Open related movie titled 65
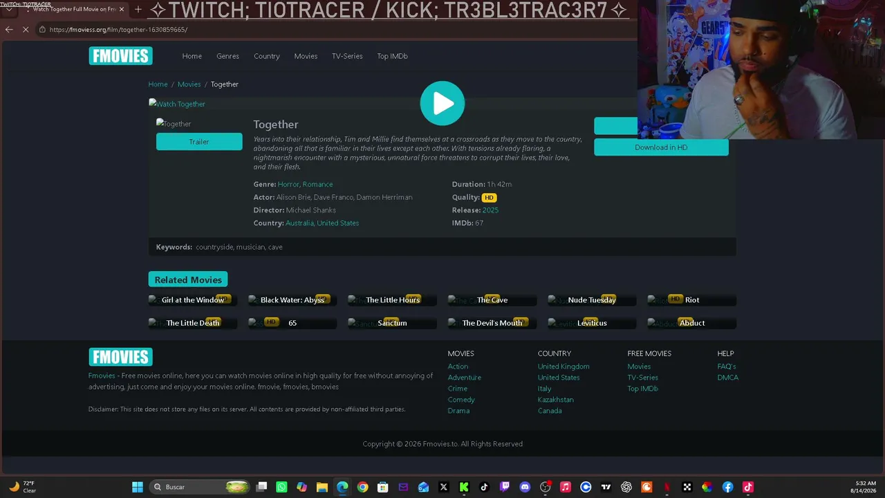This screenshot has width=885, height=498. pyautogui.click(x=292, y=323)
